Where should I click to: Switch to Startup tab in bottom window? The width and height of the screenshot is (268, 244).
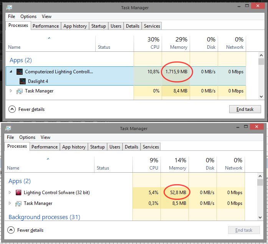tap(97, 147)
